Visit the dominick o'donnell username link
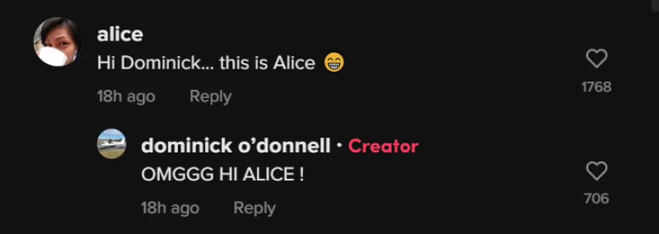This screenshot has width=659, height=234. 236,146
